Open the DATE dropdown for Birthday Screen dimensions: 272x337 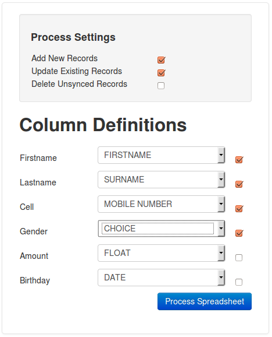click(161, 278)
